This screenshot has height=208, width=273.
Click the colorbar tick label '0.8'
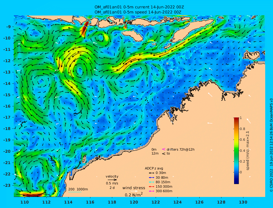242,129
